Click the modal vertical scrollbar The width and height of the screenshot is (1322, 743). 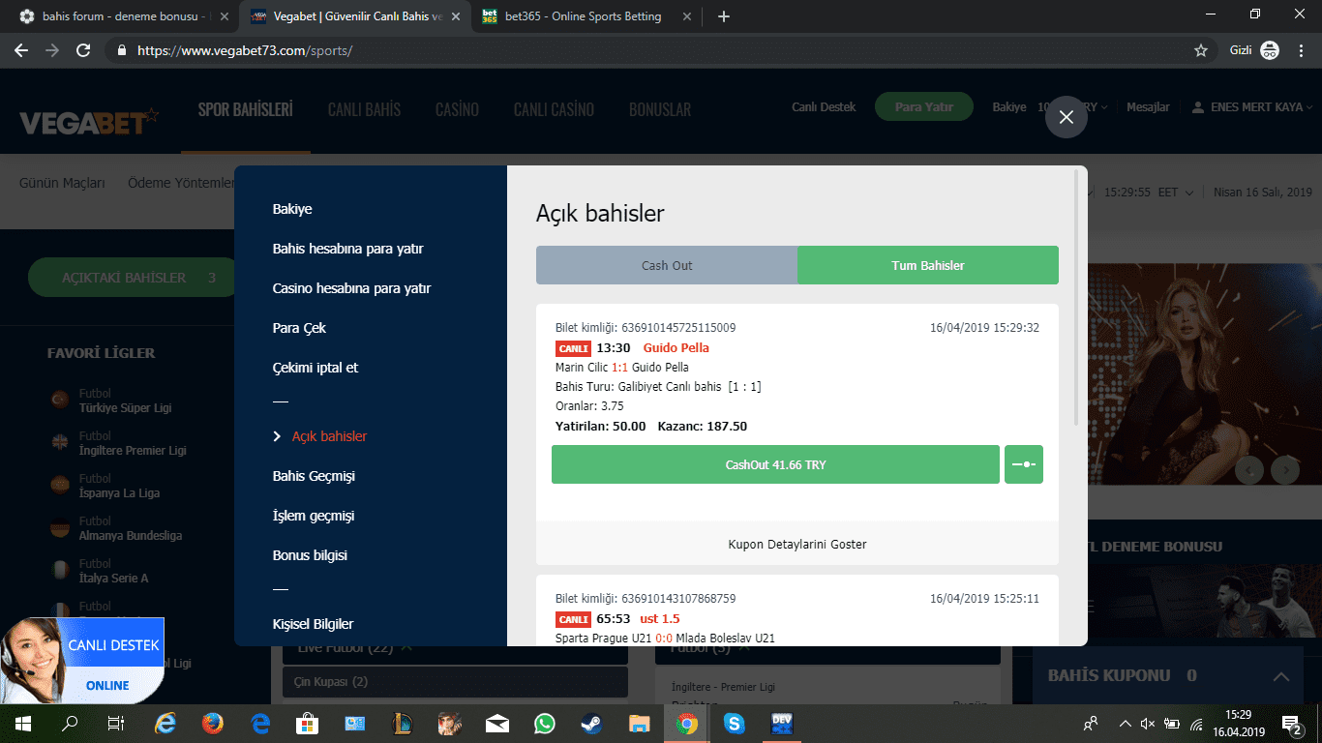1077,300
